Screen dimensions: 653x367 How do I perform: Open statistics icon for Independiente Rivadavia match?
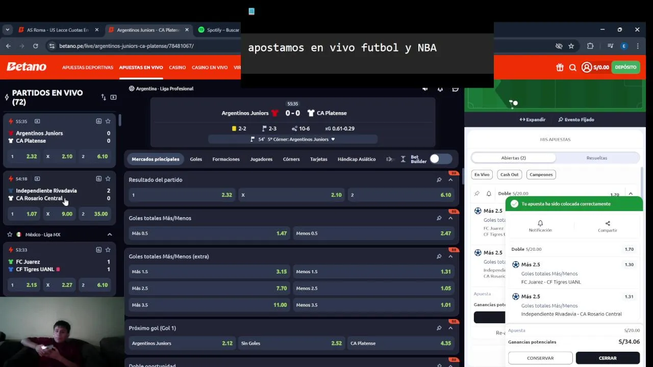point(98,179)
